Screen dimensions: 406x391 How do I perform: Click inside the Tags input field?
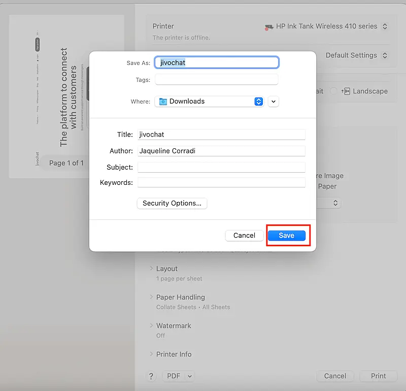pyautogui.click(x=217, y=79)
